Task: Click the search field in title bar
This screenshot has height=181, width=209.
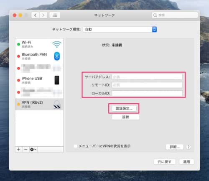Action: coord(175,15)
